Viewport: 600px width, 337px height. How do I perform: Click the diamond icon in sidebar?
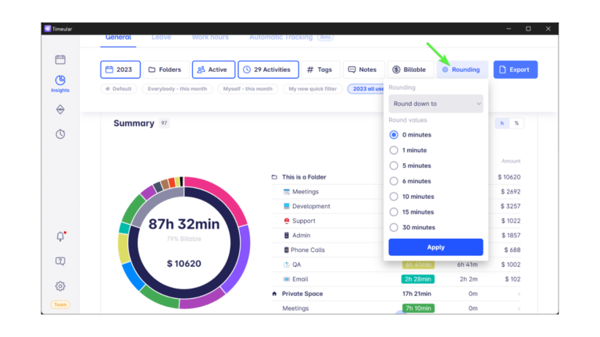pyautogui.click(x=60, y=110)
